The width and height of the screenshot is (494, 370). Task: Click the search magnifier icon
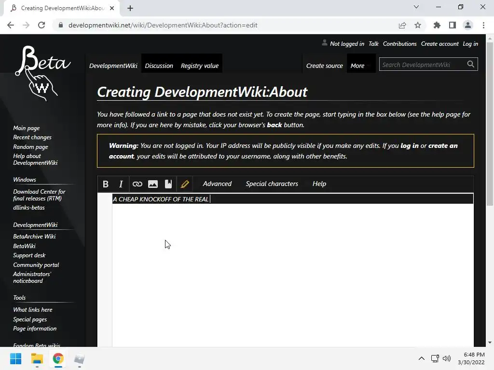pos(471,64)
